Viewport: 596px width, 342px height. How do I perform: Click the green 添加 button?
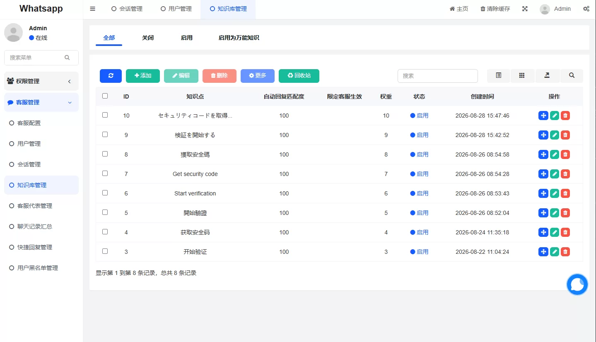pyautogui.click(x=143, y=76)
